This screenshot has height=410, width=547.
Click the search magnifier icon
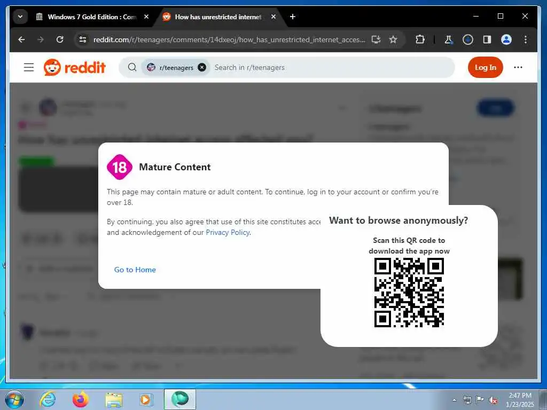[x=132, y=67]
